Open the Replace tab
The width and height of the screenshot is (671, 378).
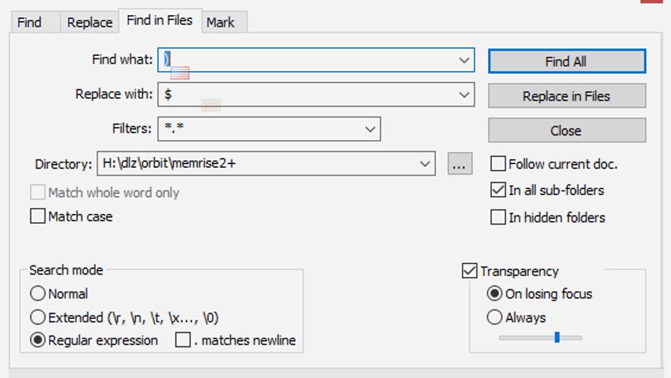pos(90,22)
